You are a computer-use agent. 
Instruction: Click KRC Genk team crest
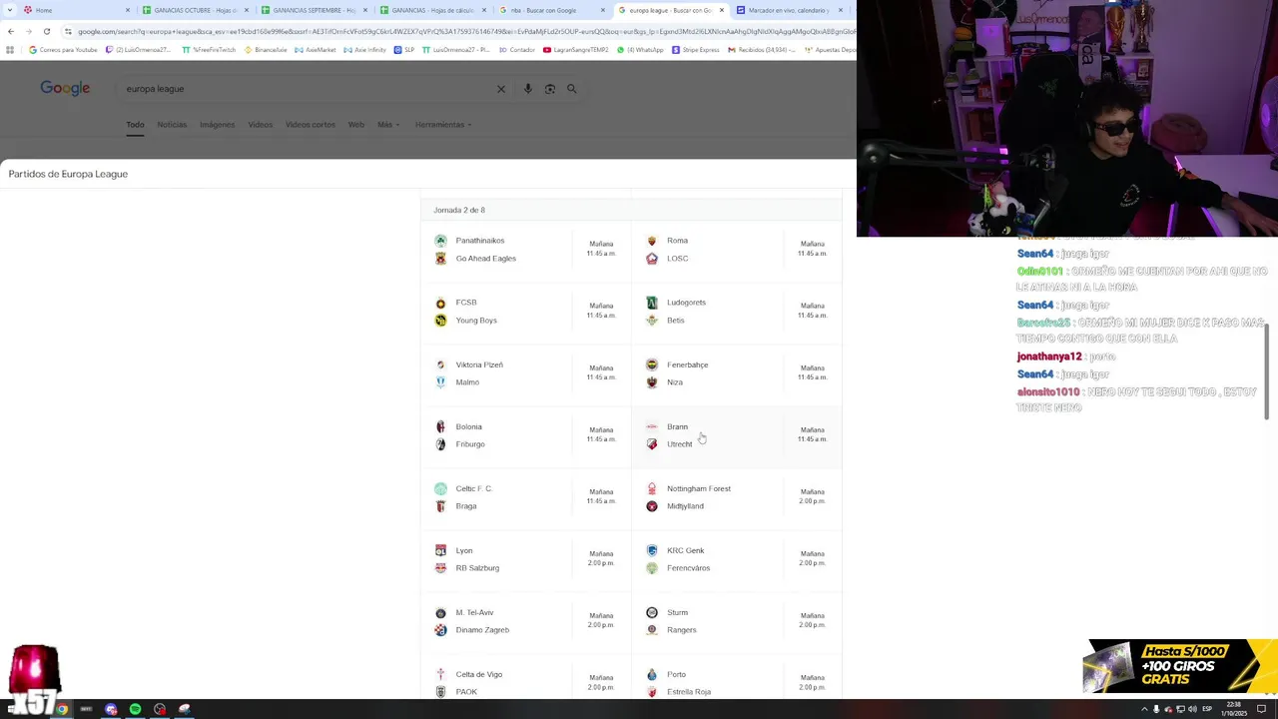652,550
